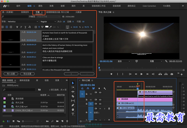Play the program monitor sequence
Screen dimensions: 187x128
[141, 74]
